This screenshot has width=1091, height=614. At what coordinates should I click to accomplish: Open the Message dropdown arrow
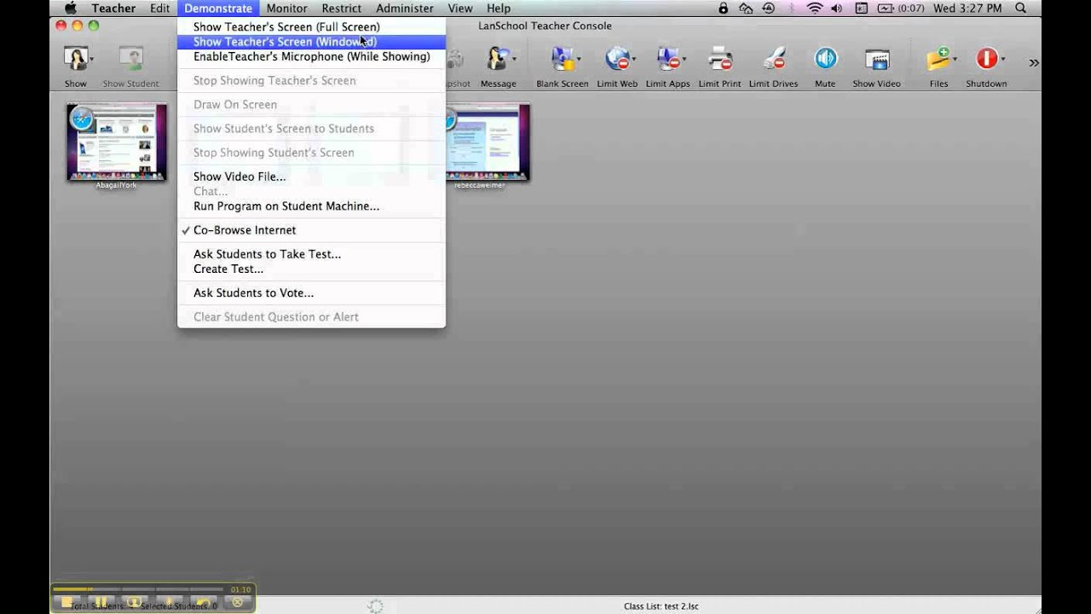click(x=514, y=60)
